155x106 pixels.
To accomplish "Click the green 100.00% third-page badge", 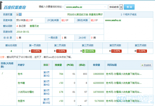I will pos(89,51).
